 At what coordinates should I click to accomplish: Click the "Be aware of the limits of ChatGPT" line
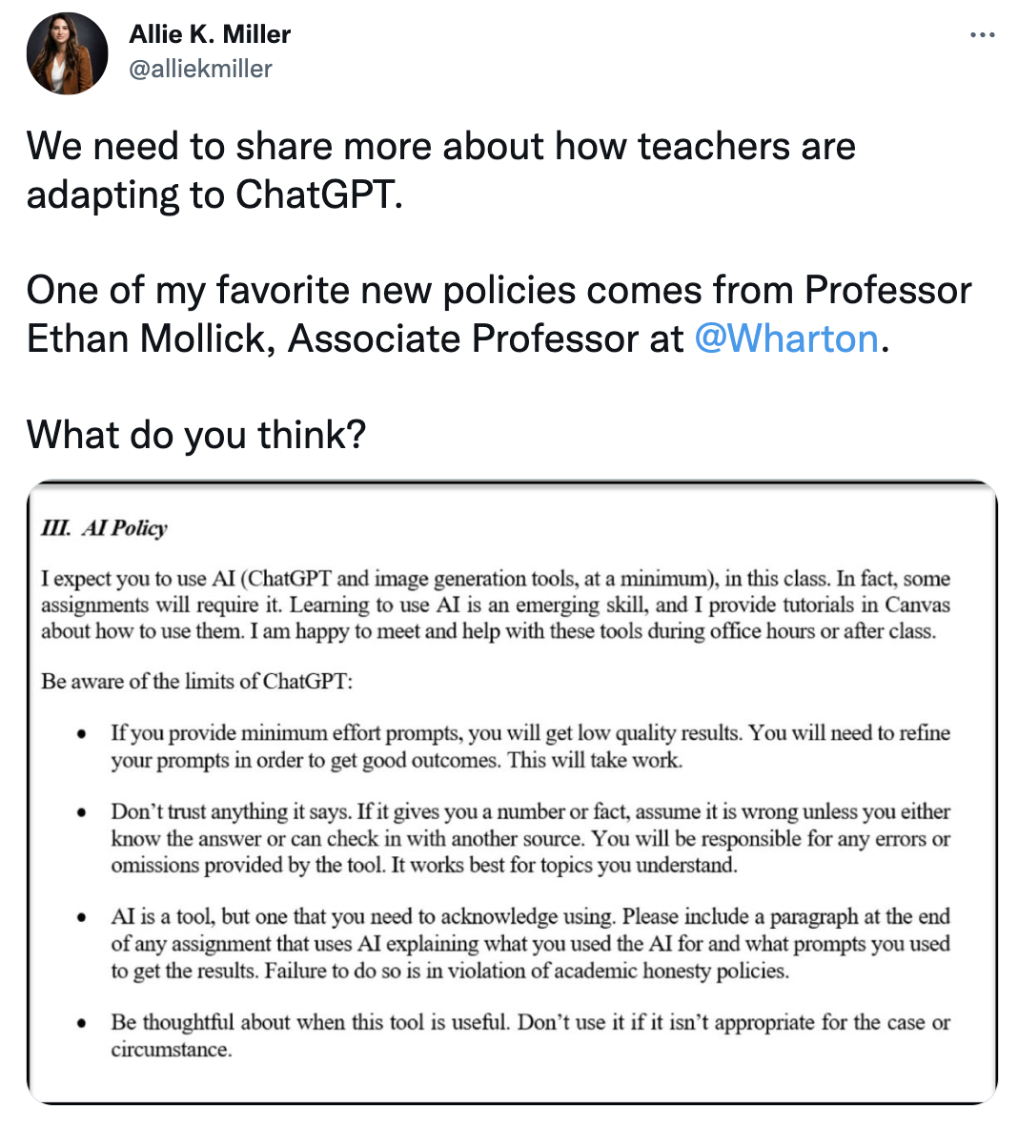click(197, 682)
